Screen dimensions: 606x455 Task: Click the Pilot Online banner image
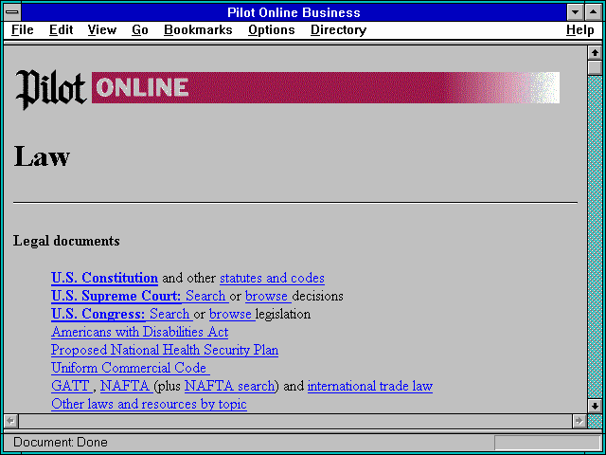coord(287,89)
